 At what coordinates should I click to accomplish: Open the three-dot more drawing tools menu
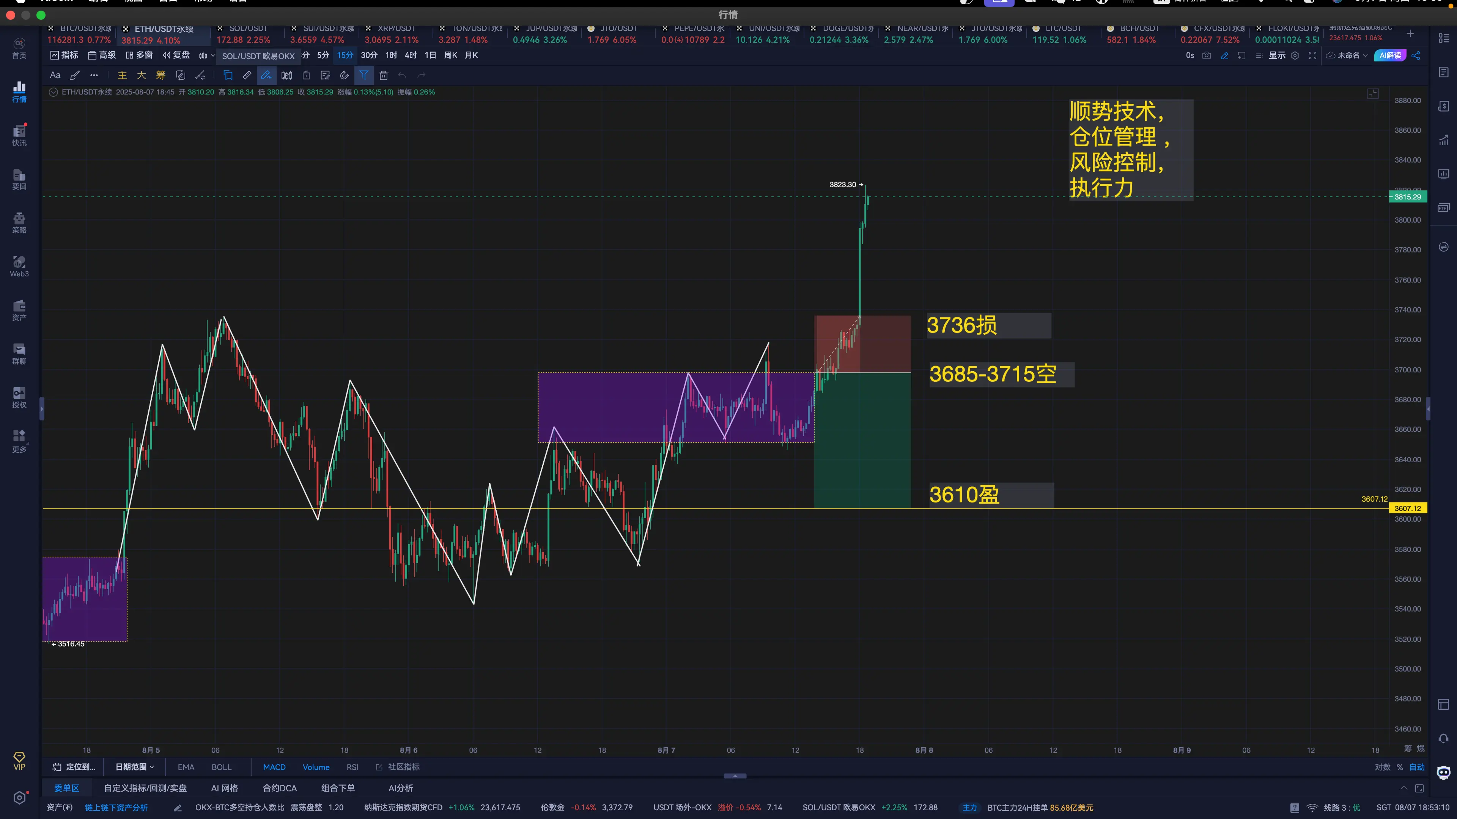pos(94,75)
